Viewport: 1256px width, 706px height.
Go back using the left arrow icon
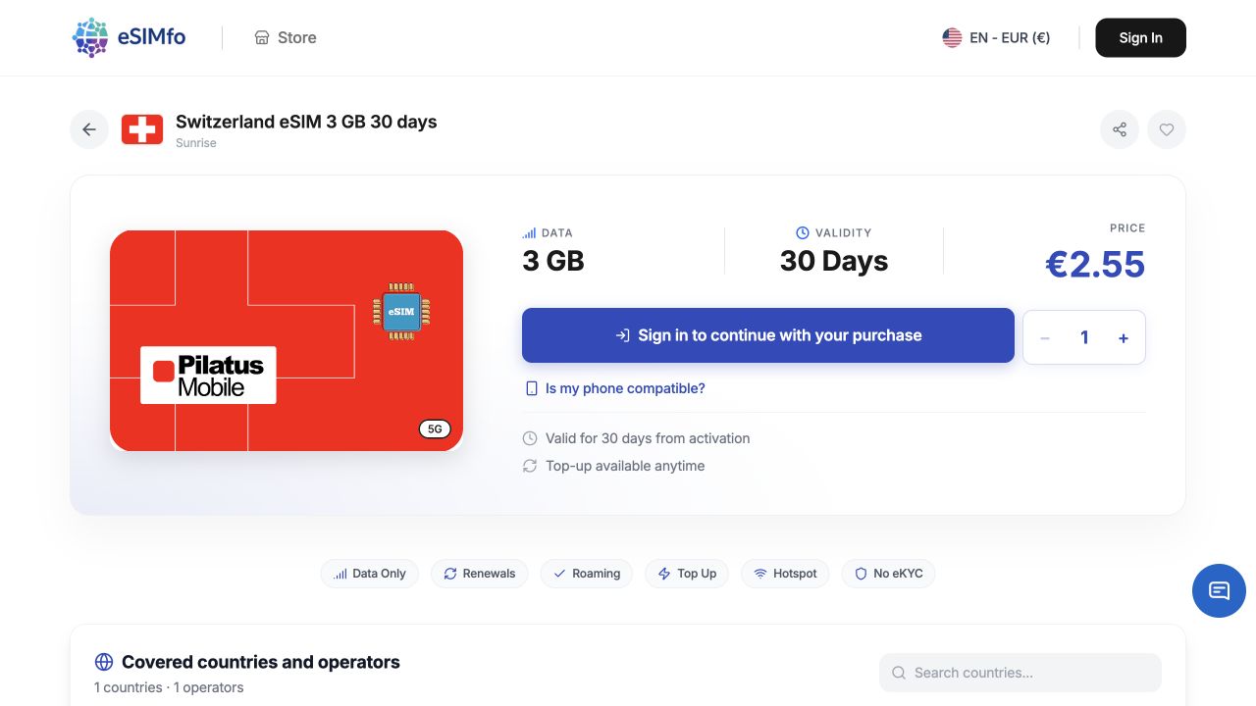coord(89,129)
